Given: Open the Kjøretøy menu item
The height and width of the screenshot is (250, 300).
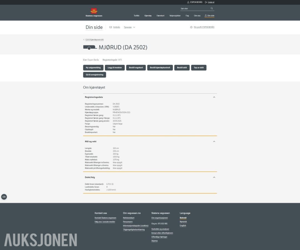Looking at the screenshot, I should [148, 16].
